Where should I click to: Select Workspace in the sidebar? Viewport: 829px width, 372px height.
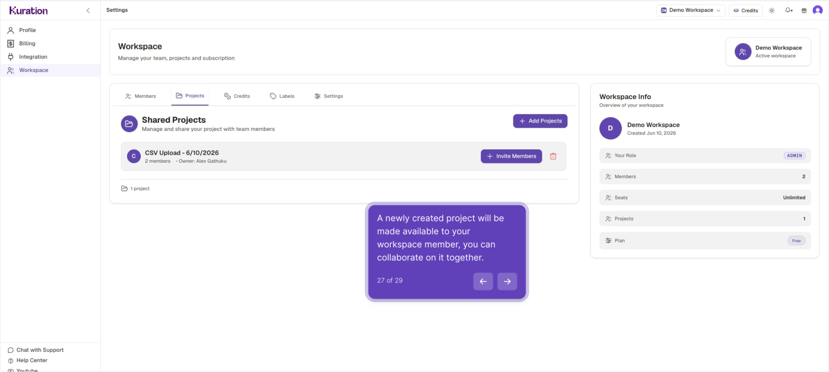coord(50,70)
